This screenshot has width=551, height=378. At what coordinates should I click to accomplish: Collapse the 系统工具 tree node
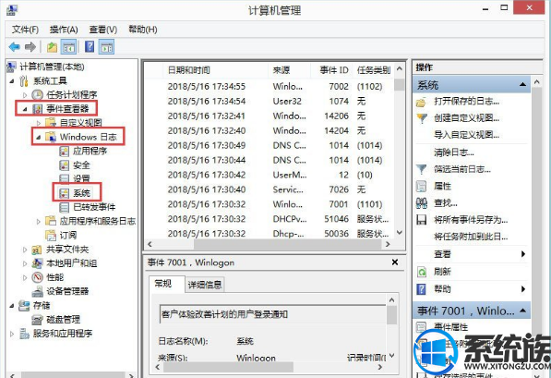[12, 81]
